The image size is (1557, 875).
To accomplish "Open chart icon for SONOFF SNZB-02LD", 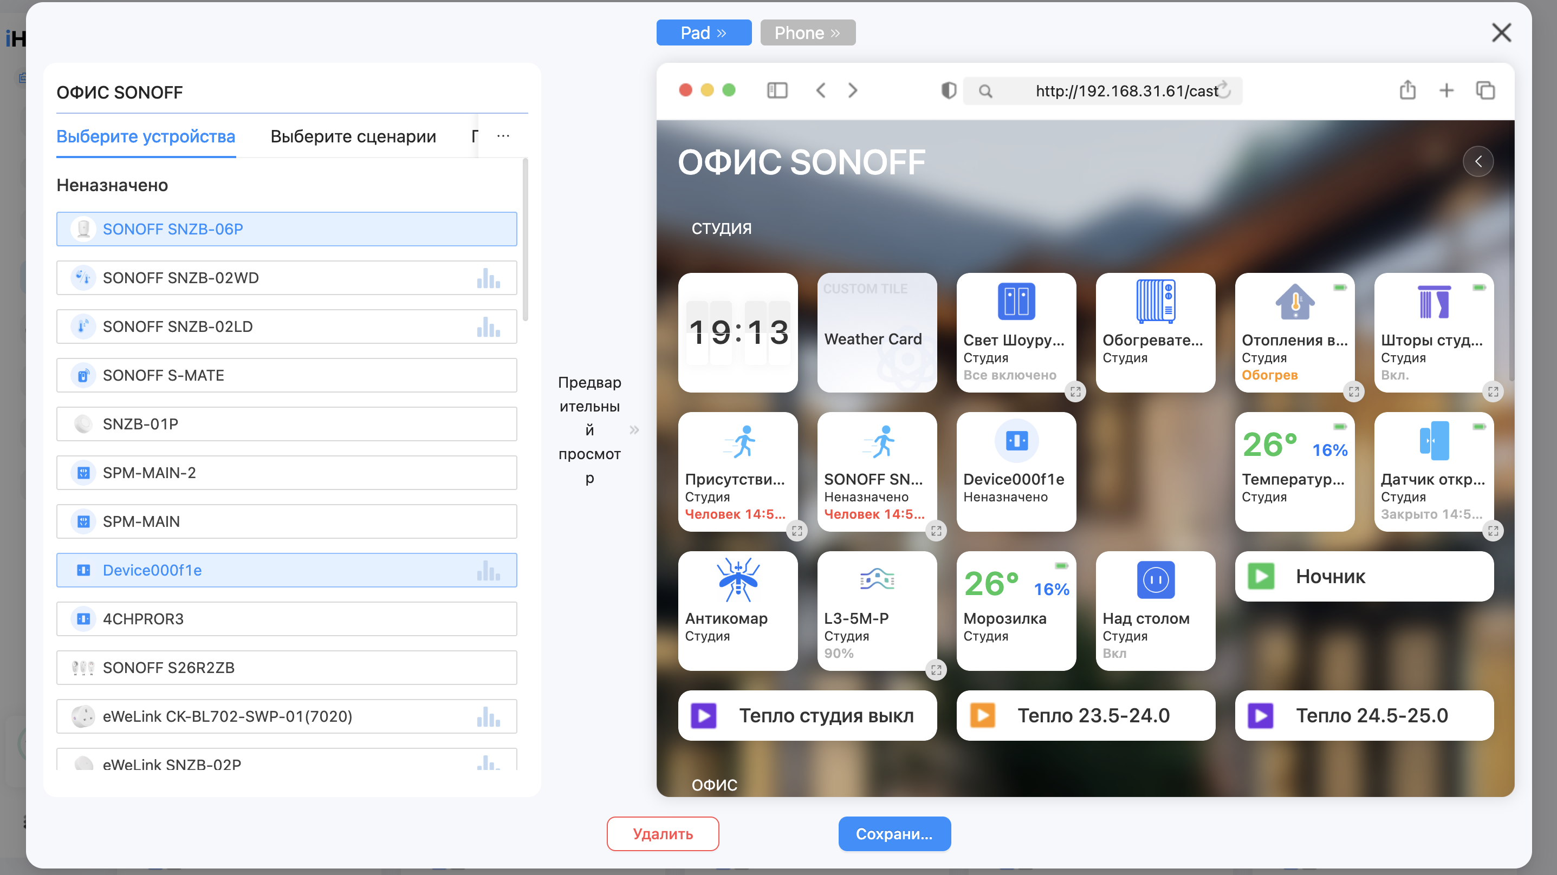I will click(488, 327).
